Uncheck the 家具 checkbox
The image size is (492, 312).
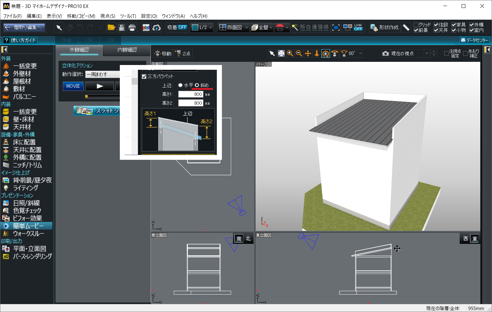tap(454, 25)
